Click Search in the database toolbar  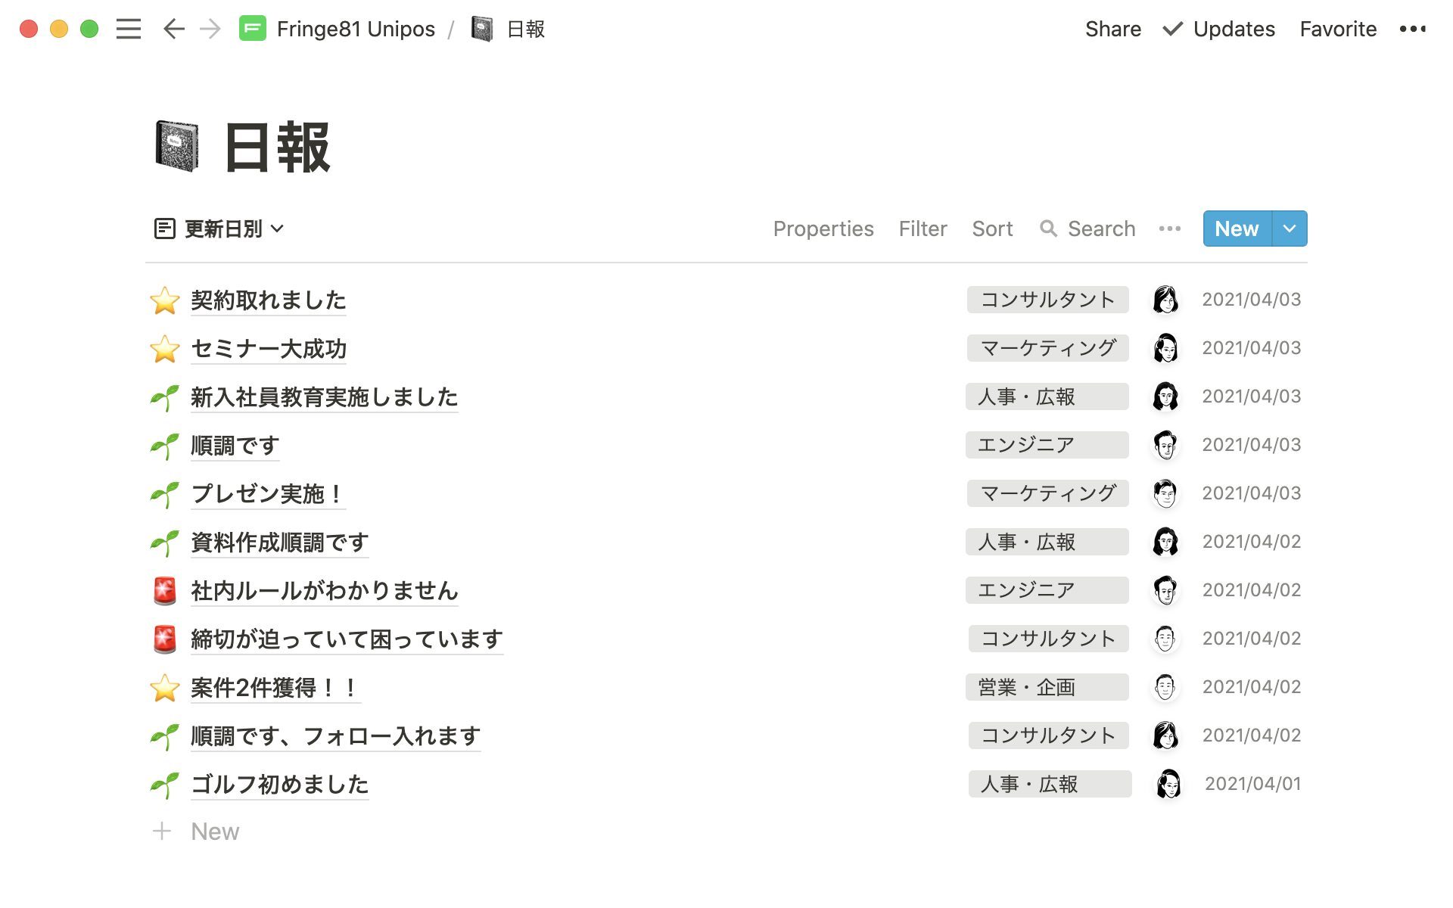point(1087,229)
